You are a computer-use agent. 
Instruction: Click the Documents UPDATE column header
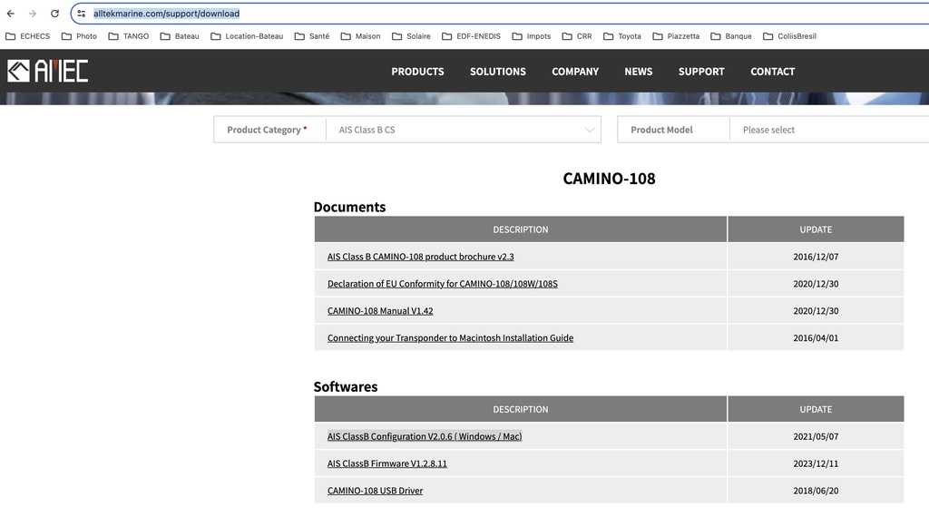coord(816,229)
